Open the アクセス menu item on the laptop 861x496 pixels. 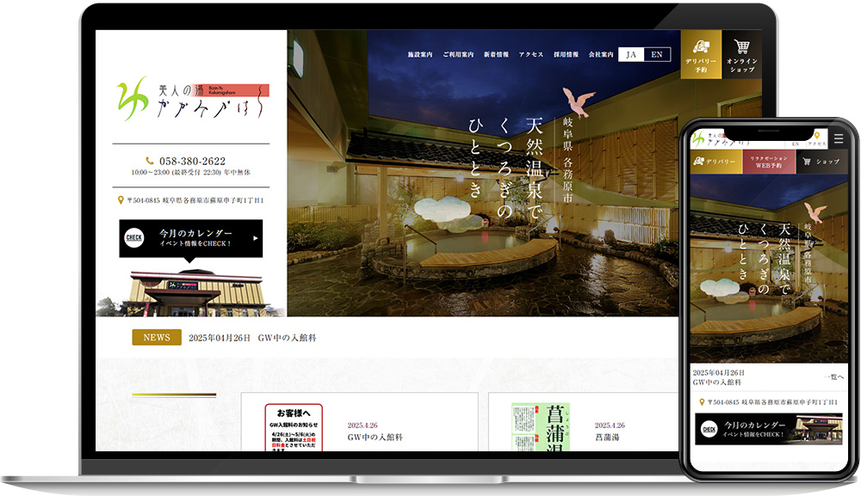tap(531, 55)
